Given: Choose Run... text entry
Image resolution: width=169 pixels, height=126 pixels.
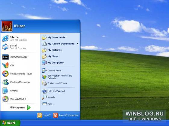Looking at the screenshot, I should (x=51, y=104).
